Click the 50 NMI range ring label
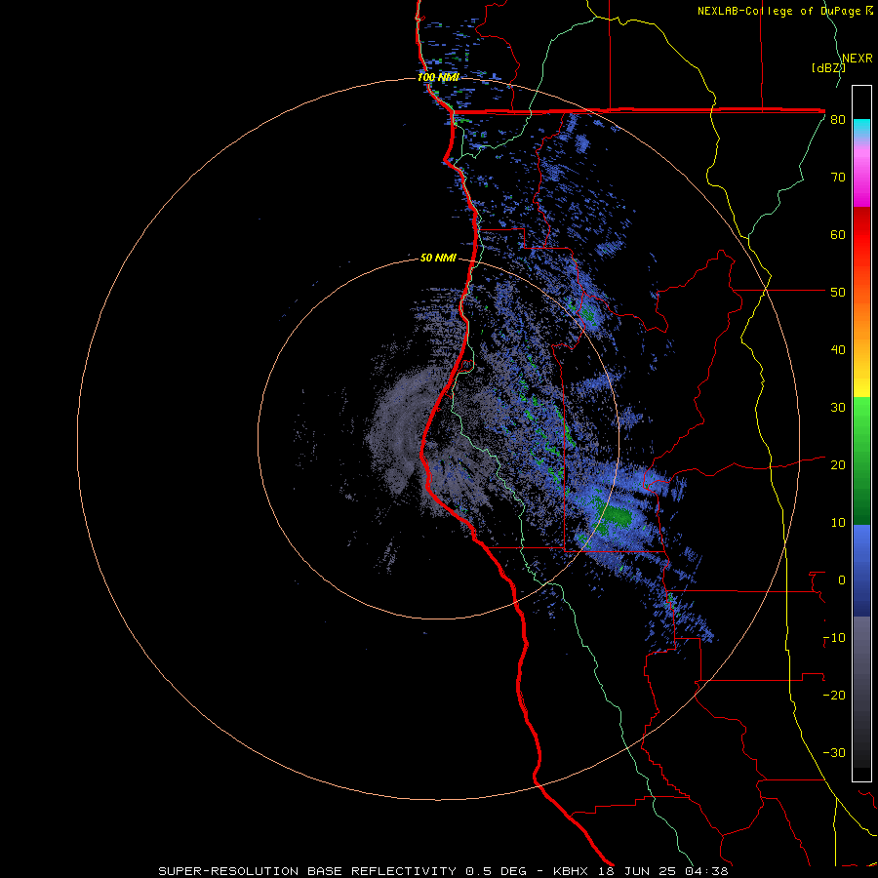Viewport: 878px width, 878px height. 438,259
